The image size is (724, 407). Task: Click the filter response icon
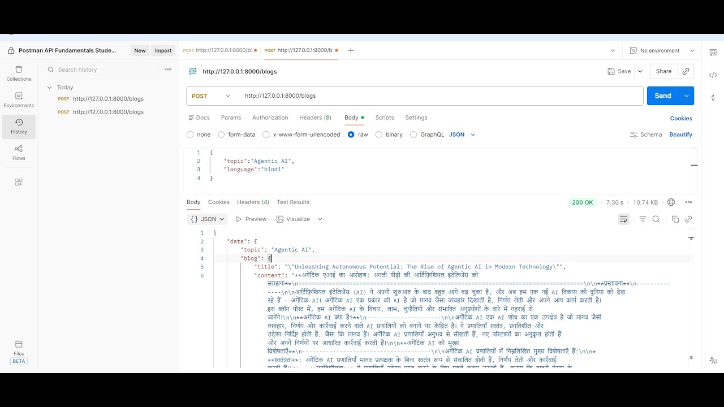click(x=643, y=219)
